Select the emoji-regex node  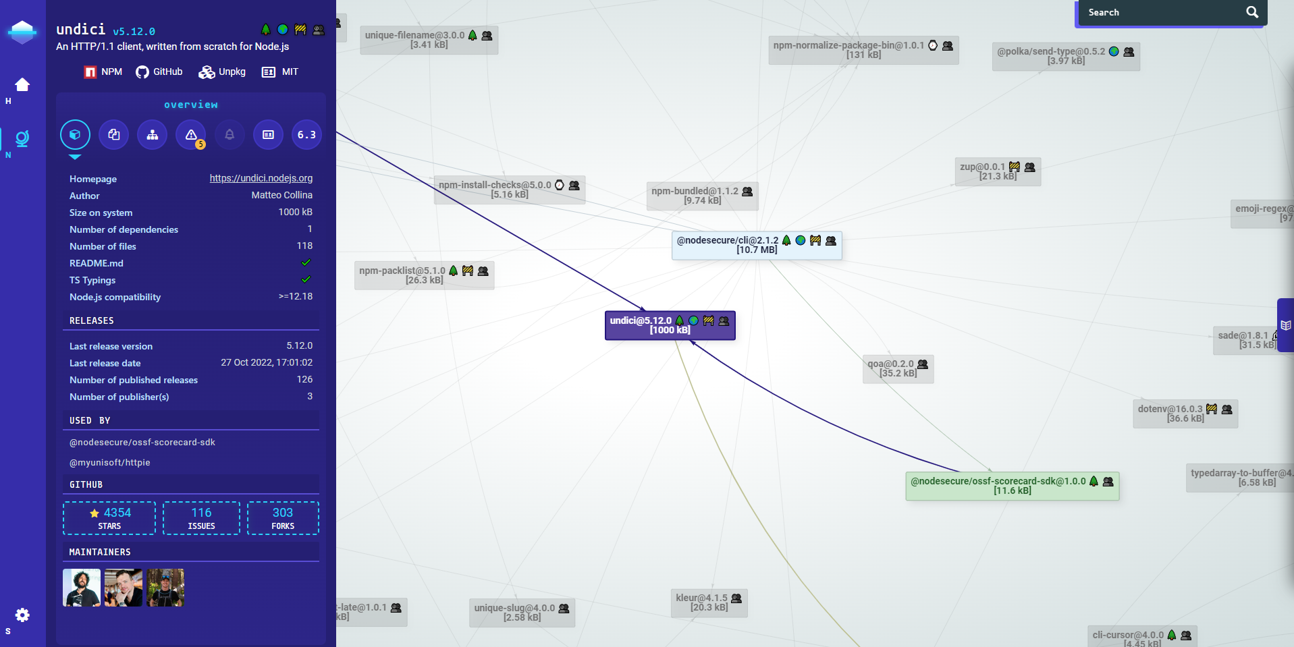pos(1263,213)
